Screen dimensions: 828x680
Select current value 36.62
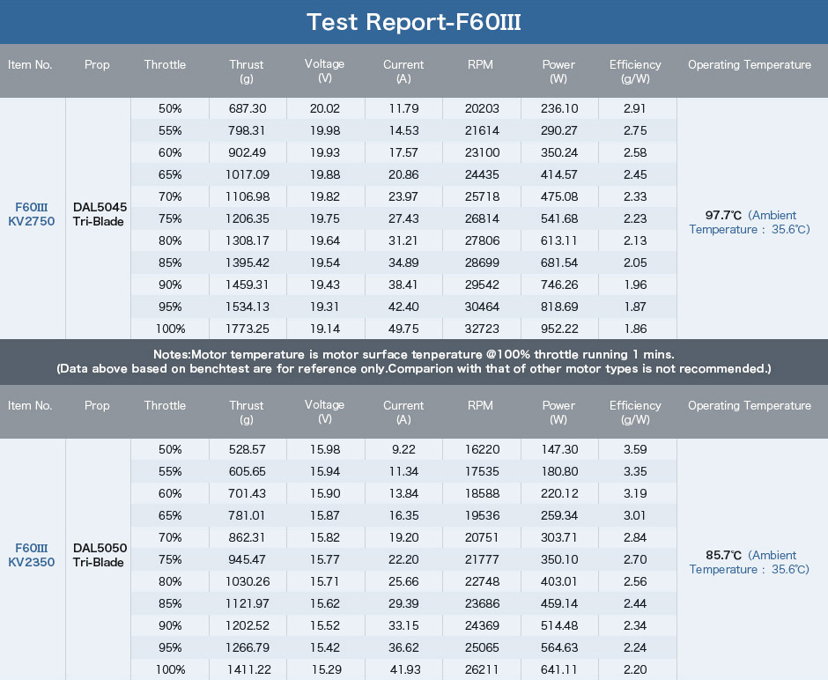[x=403, y=647]
